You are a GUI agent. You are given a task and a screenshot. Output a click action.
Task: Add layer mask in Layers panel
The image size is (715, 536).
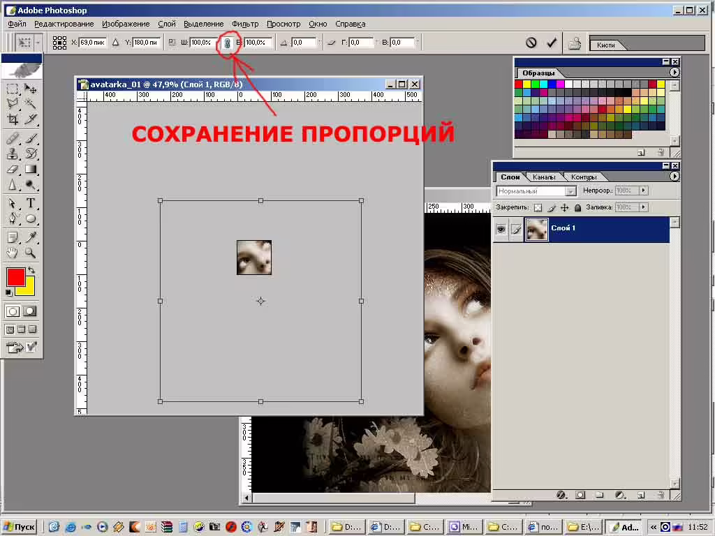pos(580,495)
